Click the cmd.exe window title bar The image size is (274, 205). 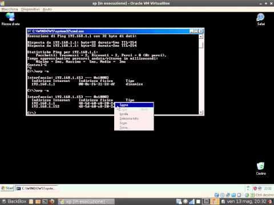pyautogui.click(x=115, y=31)
